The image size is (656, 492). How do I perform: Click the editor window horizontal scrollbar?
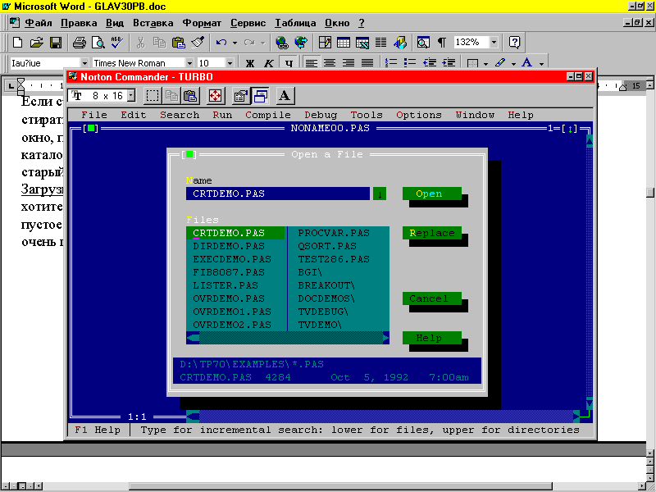383,417
